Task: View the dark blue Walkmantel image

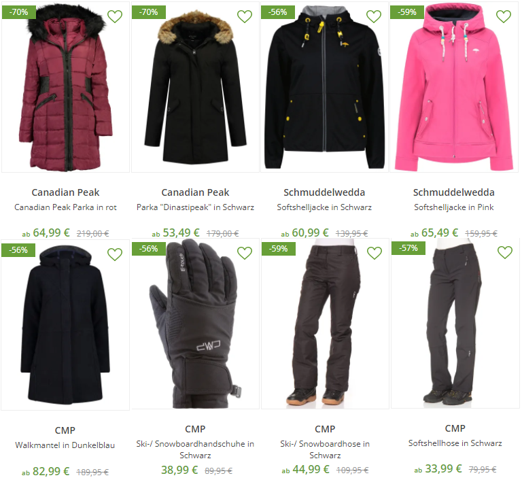Action: coord(65,325)
